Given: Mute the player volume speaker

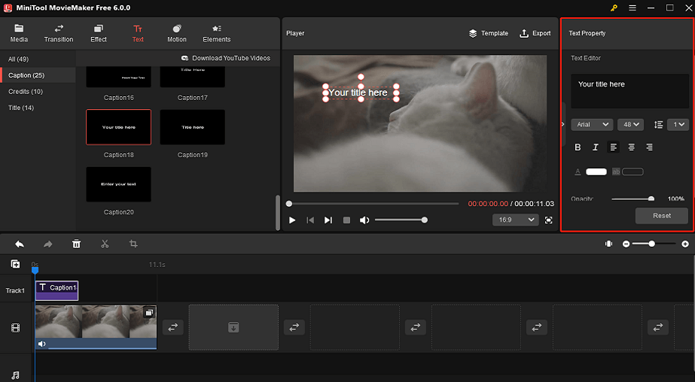Looking at the screenshot, I should point(364,220).
